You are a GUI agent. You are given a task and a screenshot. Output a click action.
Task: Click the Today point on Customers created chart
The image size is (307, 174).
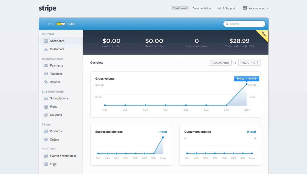[252, 153]
